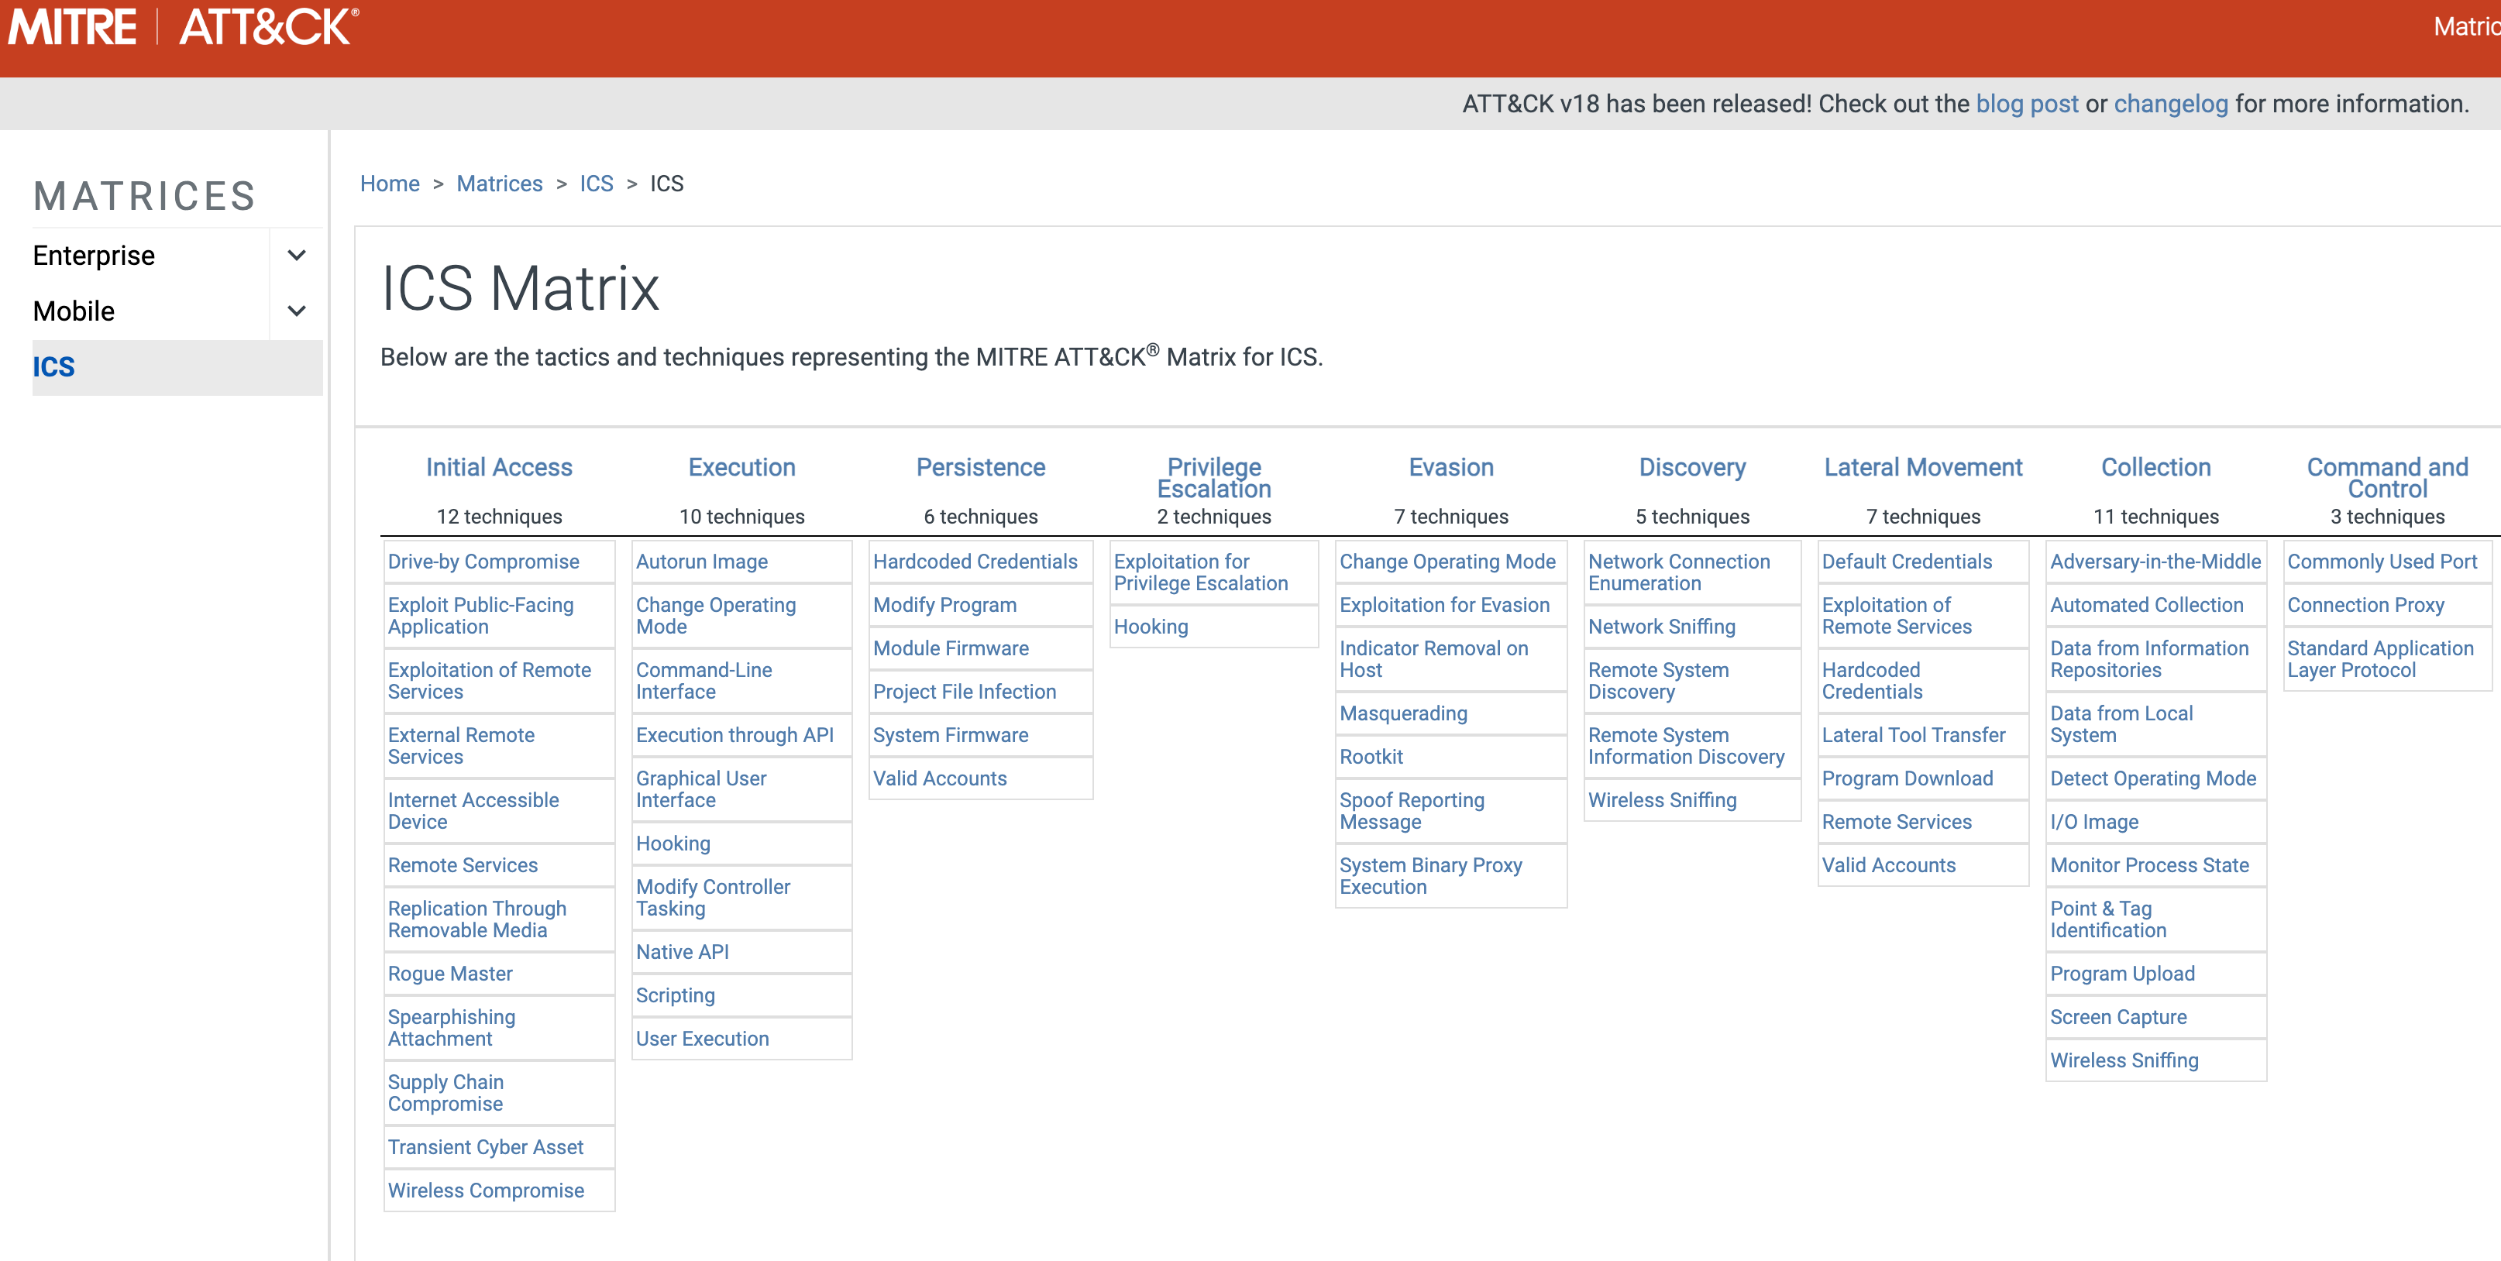
Task: Expand the Mobile matrices chevron
Action: point(297,311)
